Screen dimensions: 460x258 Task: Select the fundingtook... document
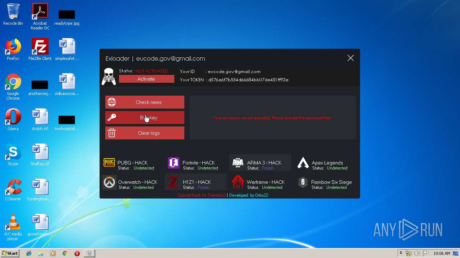pos(40,190)
